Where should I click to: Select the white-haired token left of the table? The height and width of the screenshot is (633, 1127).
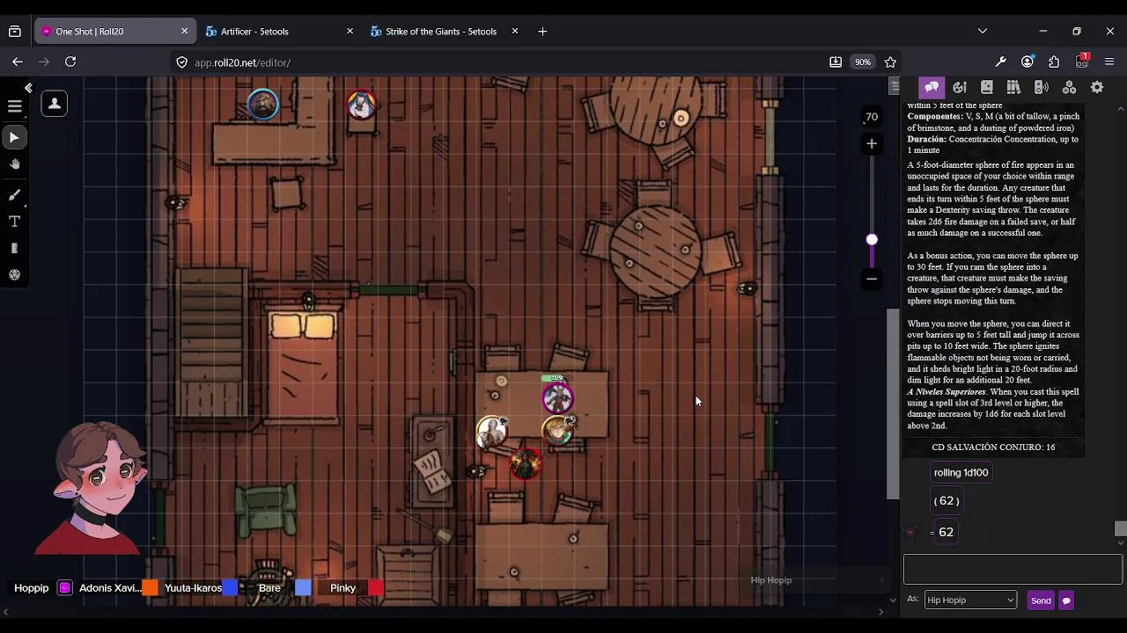point(491,432)
